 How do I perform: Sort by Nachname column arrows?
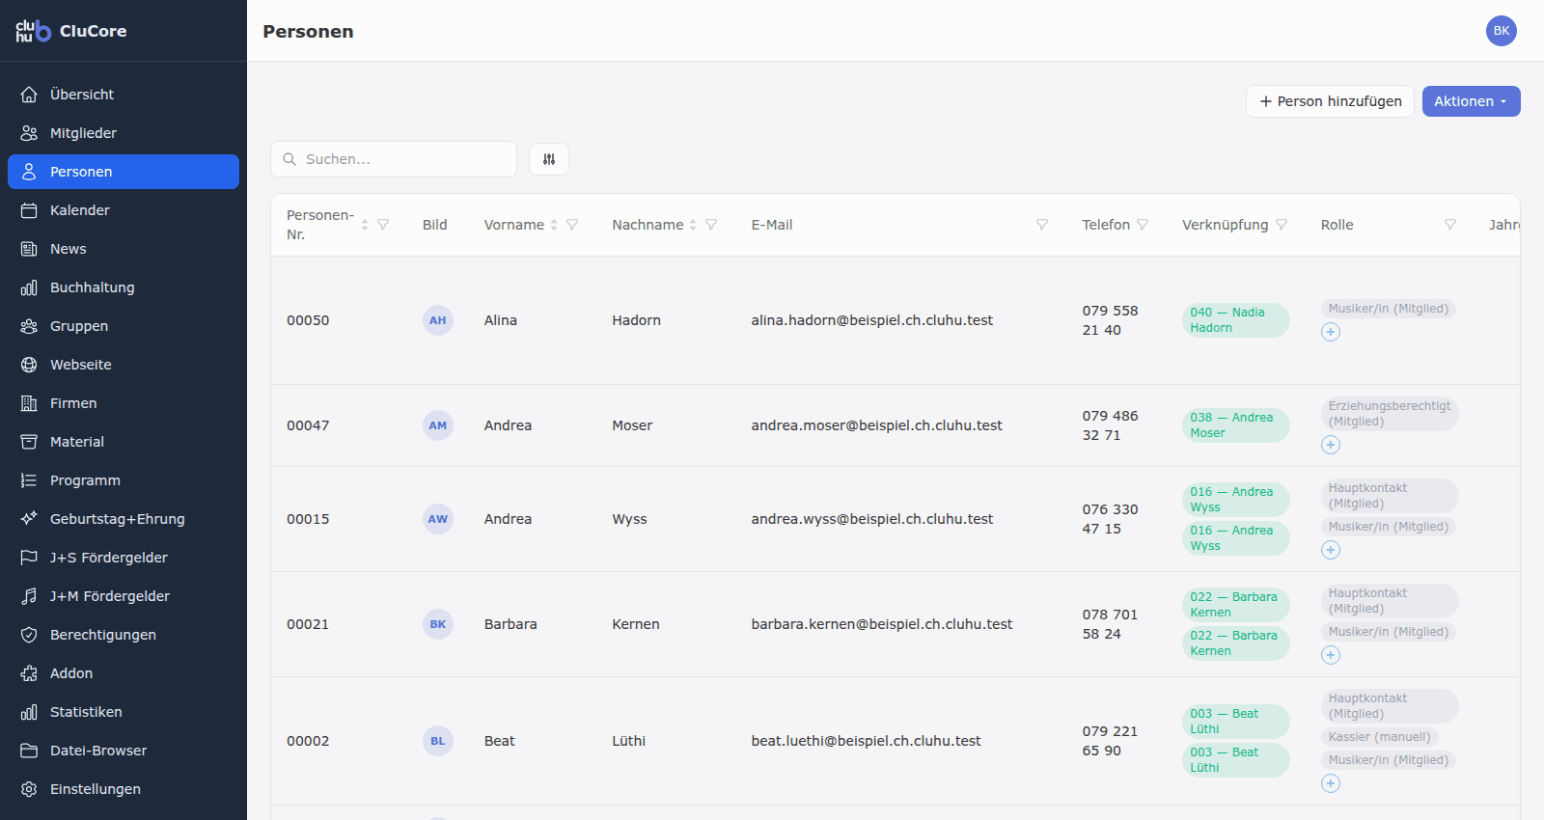tap(693, 225)
